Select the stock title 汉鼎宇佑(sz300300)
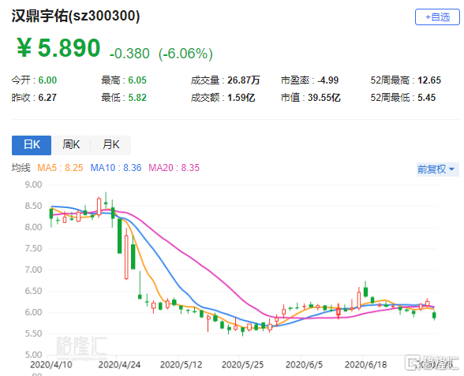This screenshot has height=376, width=464. [x=76, y=16]
